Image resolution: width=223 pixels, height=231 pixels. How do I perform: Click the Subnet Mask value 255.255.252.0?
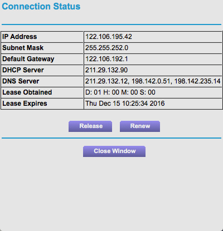tap(106, 48)
